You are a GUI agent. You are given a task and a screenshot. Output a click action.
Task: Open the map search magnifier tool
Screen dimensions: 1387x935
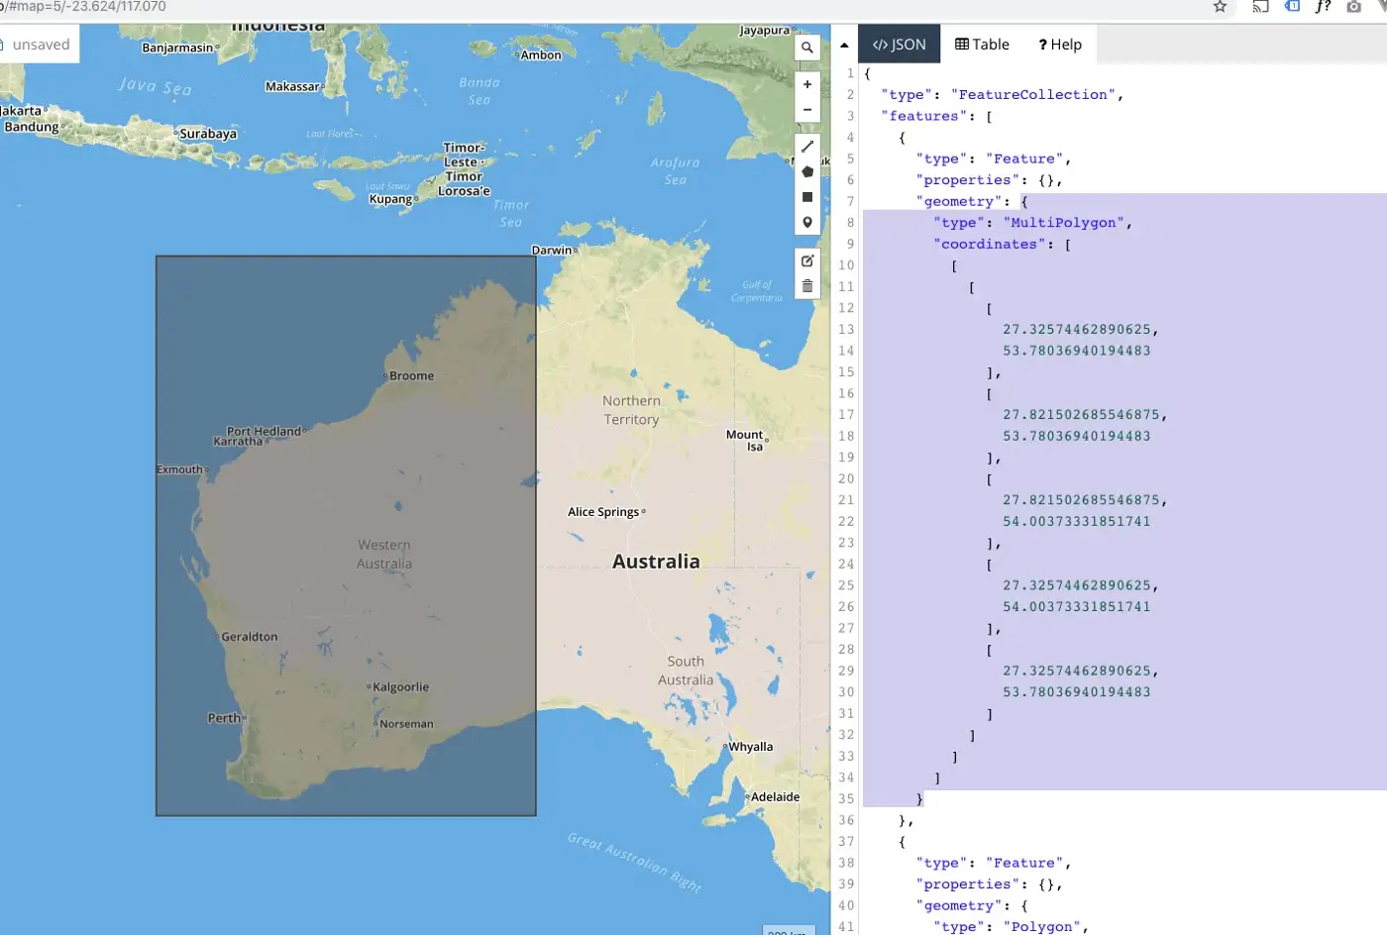[807, 48]
